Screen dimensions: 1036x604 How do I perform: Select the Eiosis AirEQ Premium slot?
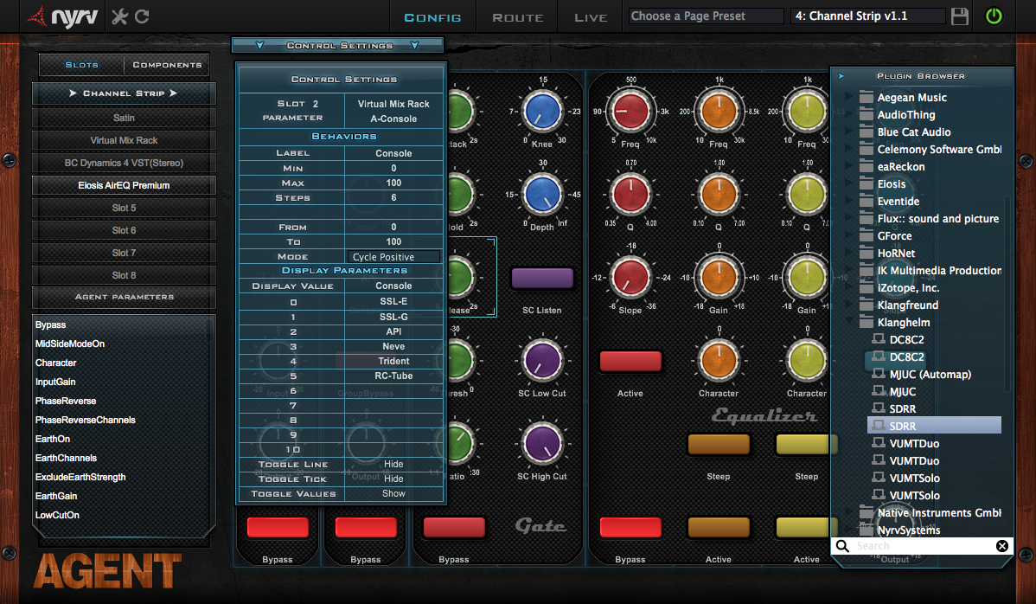[124, 185]
